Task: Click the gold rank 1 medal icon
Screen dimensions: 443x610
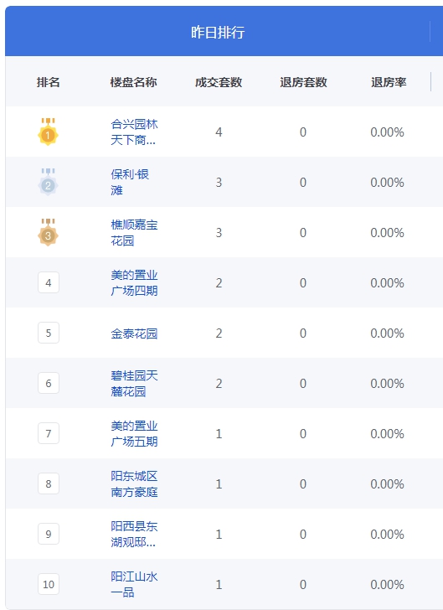Action: click(x=49, y=132)
